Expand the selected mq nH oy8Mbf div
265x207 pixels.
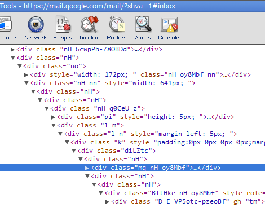[87, 168]
